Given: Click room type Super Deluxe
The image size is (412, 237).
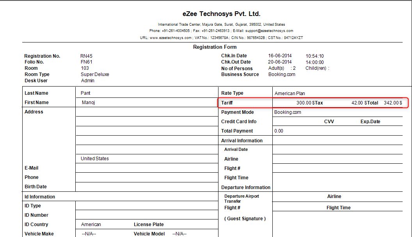Looking at the screenshot, I should coord(95,74).
